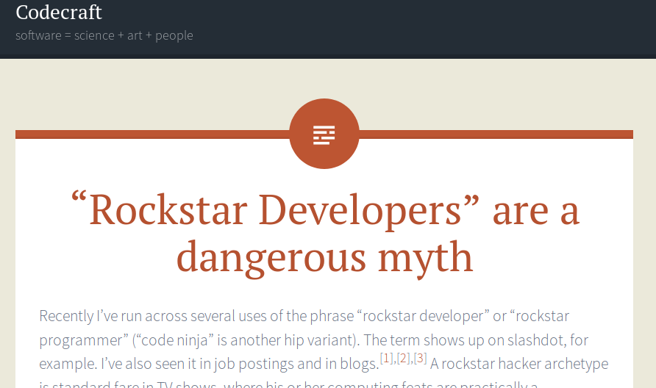Click the empty right side of the dark header

click(x=478, y=29)
